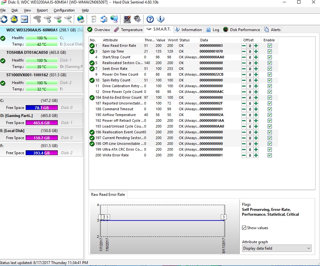The height and width of the screenshot is (266, 320).
Task: Open help via the blue question mark icon
Action: 150,19
